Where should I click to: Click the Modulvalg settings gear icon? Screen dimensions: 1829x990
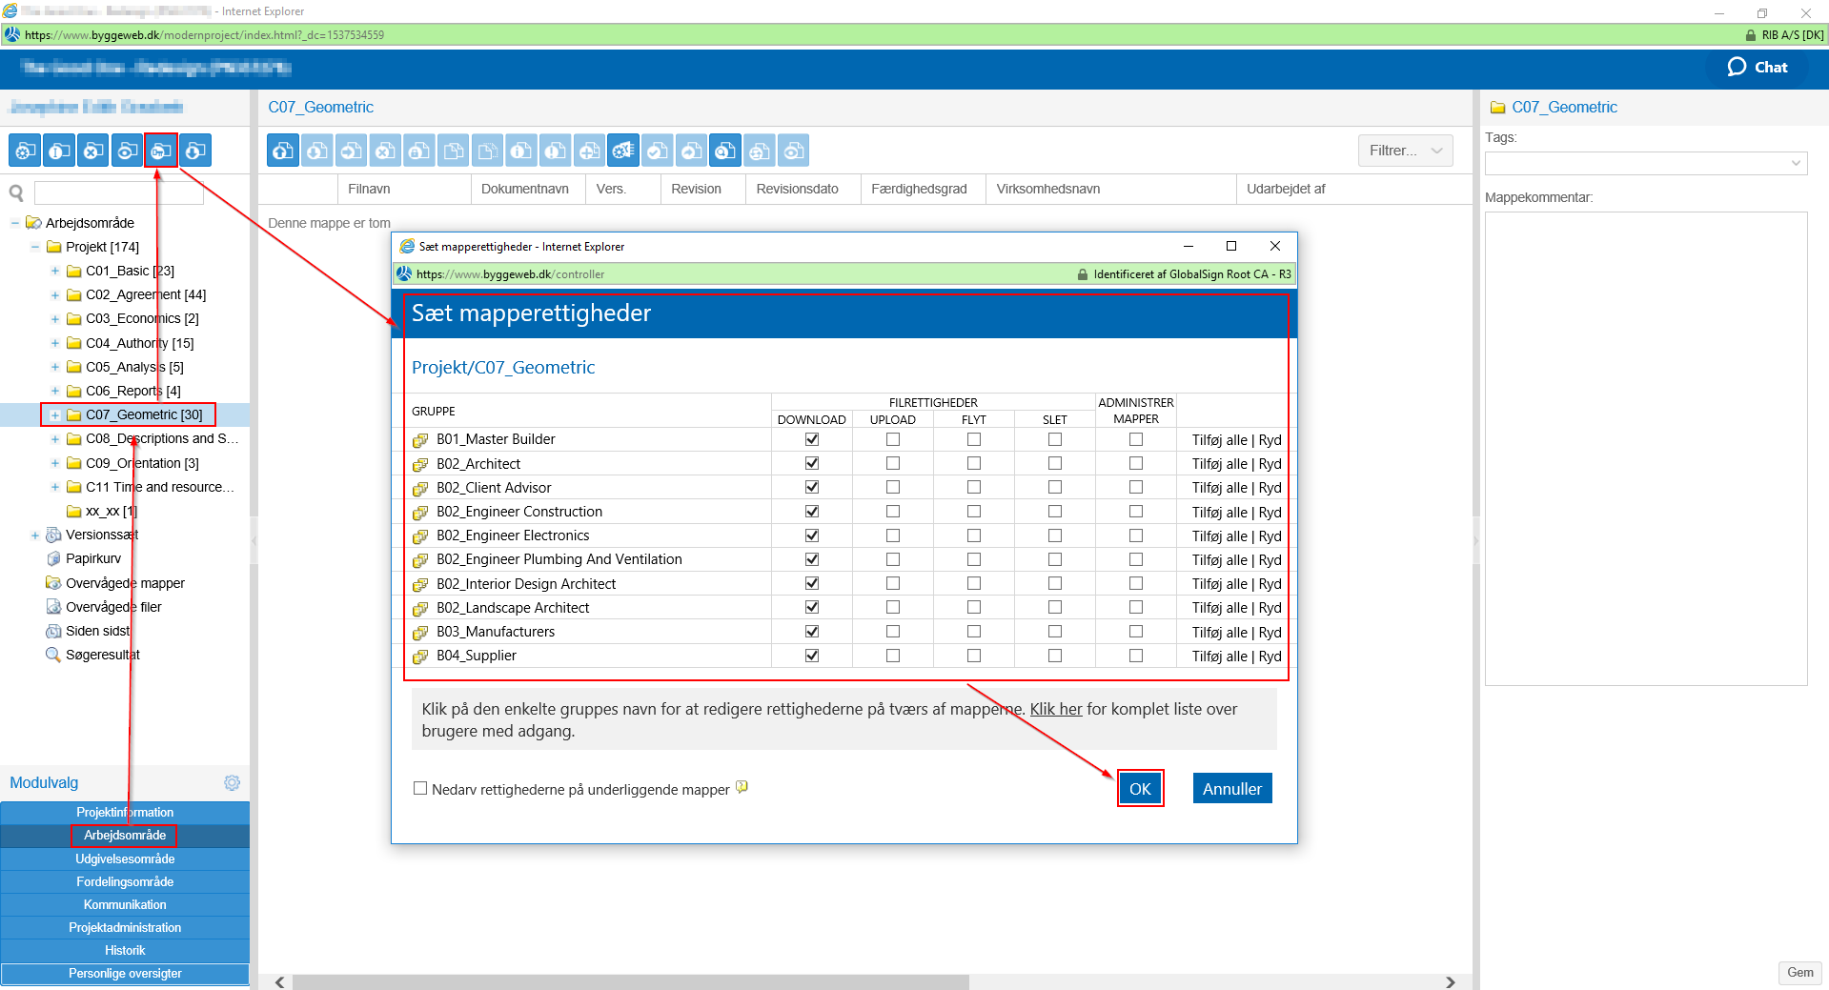click(x=232, y=782)
